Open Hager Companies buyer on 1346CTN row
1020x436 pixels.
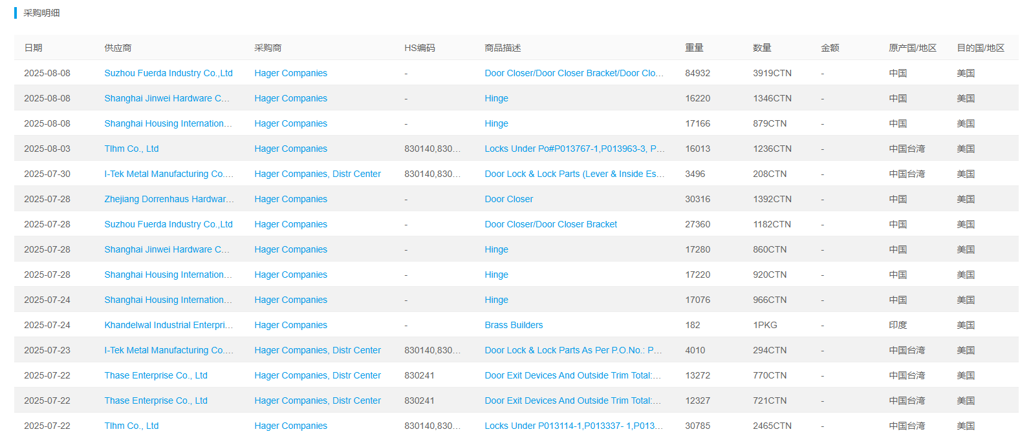point(290,98)
